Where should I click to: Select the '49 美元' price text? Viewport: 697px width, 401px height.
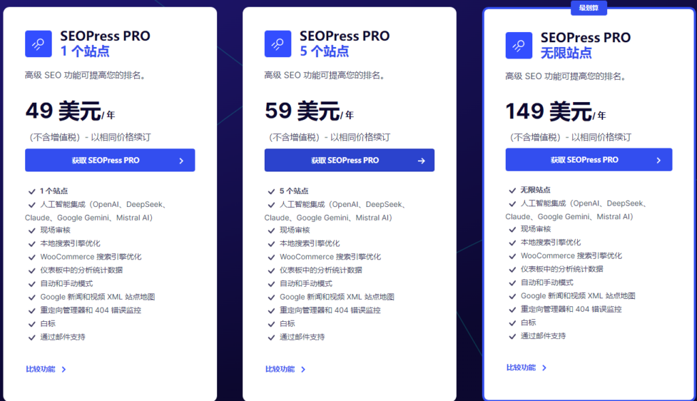tap(63, 111)
